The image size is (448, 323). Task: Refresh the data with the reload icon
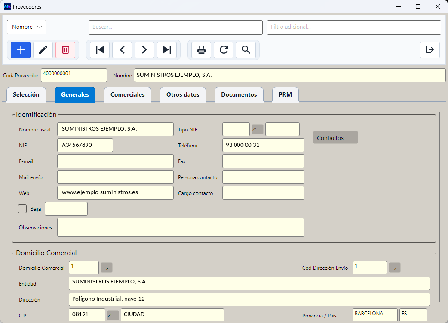click(x=224, y=50)
